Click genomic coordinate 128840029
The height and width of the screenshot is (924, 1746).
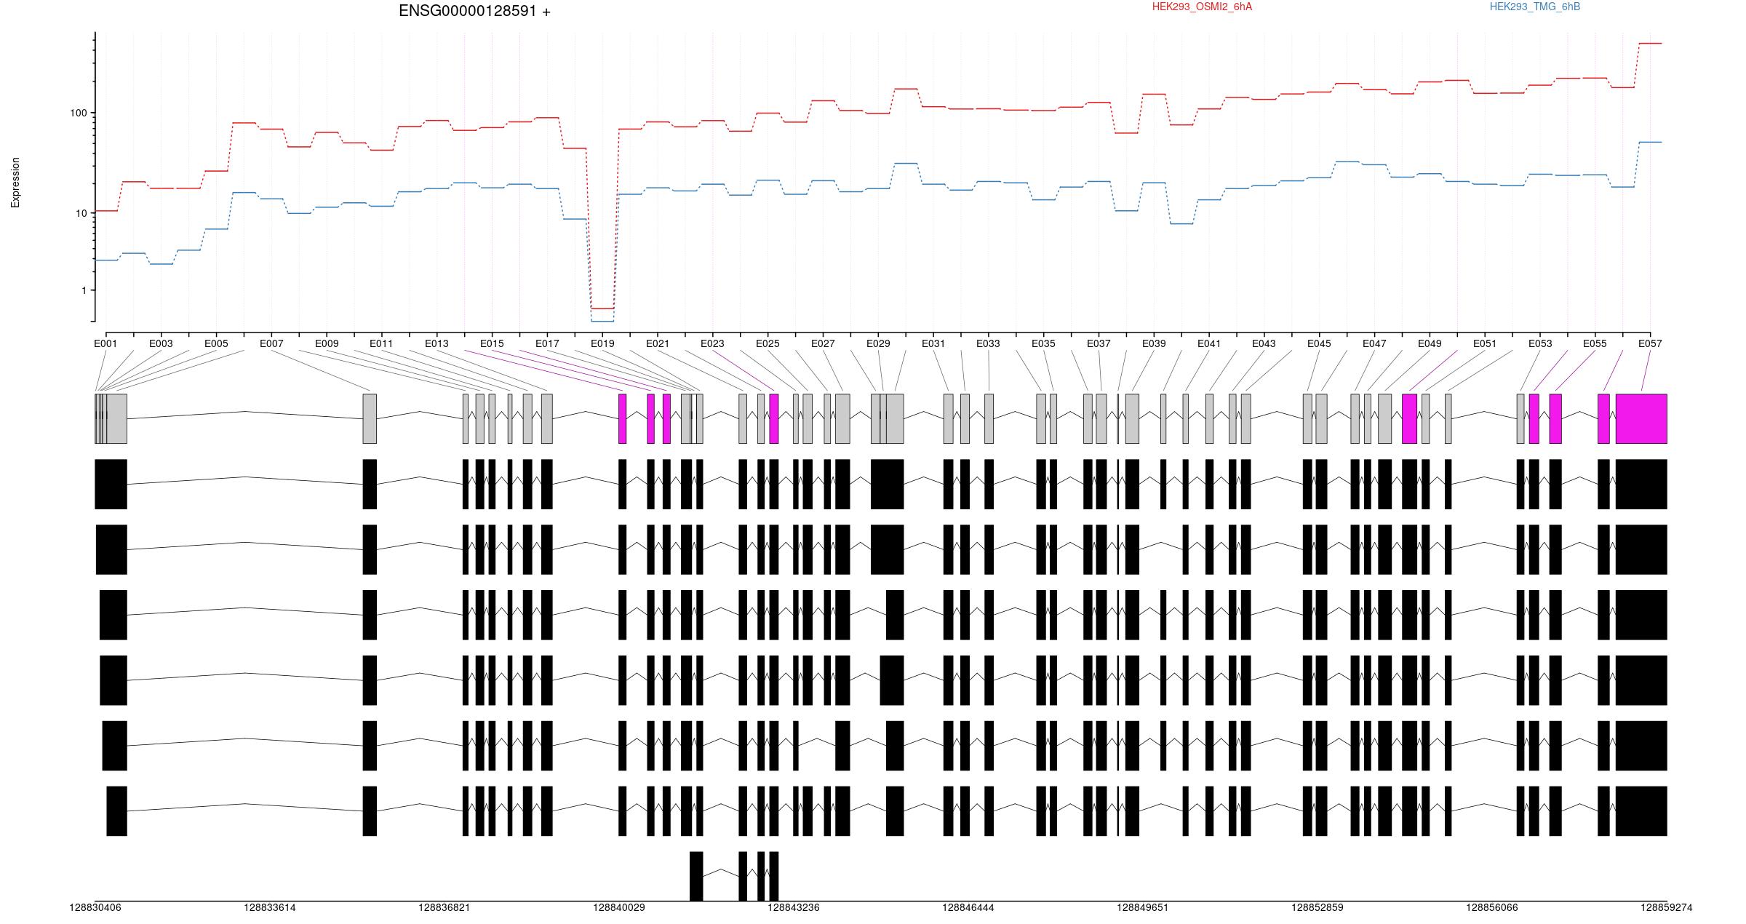point(619,907)
